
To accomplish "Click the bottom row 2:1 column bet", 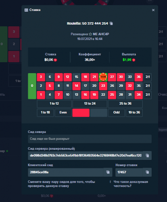I will 148,95.
